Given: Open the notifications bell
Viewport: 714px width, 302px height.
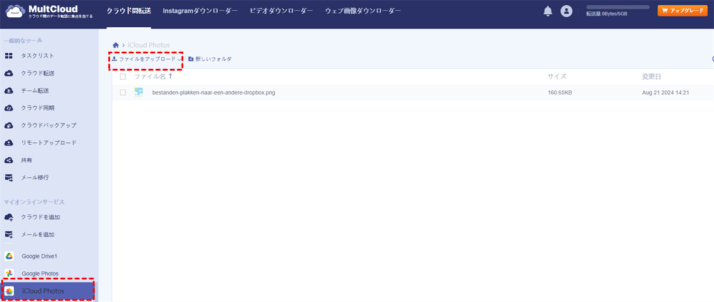Looking at the screenshot, I should tap(548, 11).
